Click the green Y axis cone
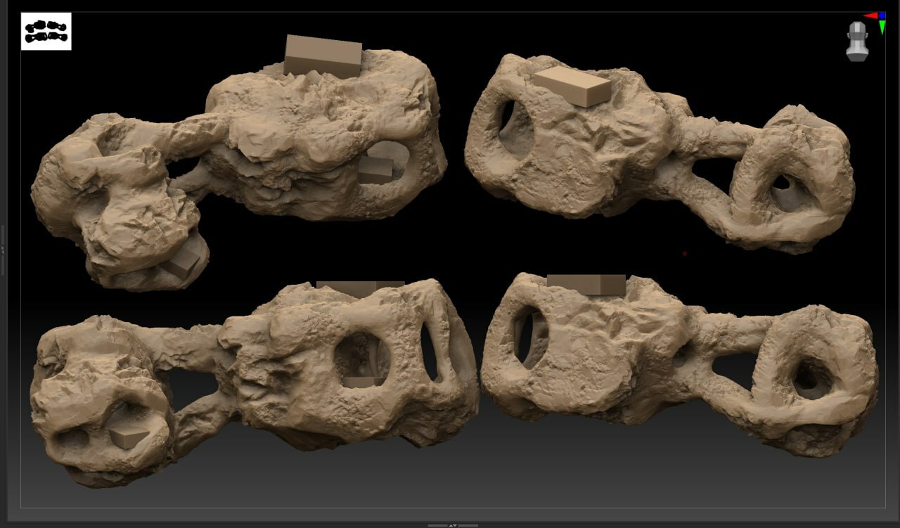The height and width of the screenshot is (528, 900). tap(882, 27)
